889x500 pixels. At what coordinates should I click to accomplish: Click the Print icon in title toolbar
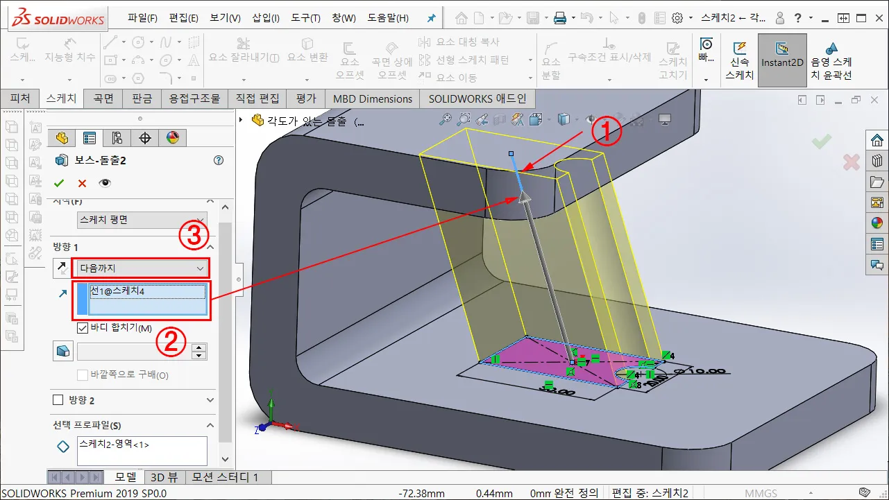560,18
